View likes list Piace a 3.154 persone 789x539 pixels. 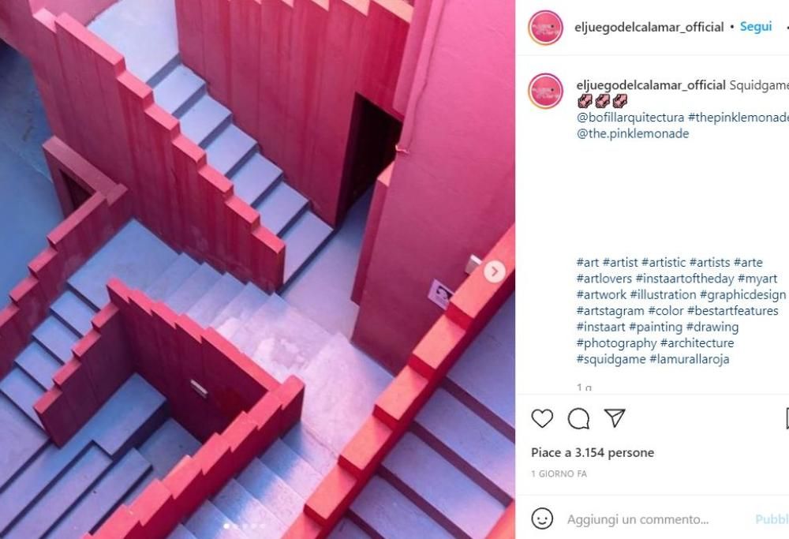[x=593, y=452]
